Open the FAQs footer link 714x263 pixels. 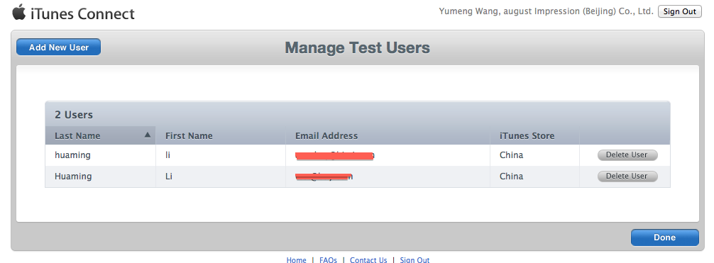(x=328, y=260)
